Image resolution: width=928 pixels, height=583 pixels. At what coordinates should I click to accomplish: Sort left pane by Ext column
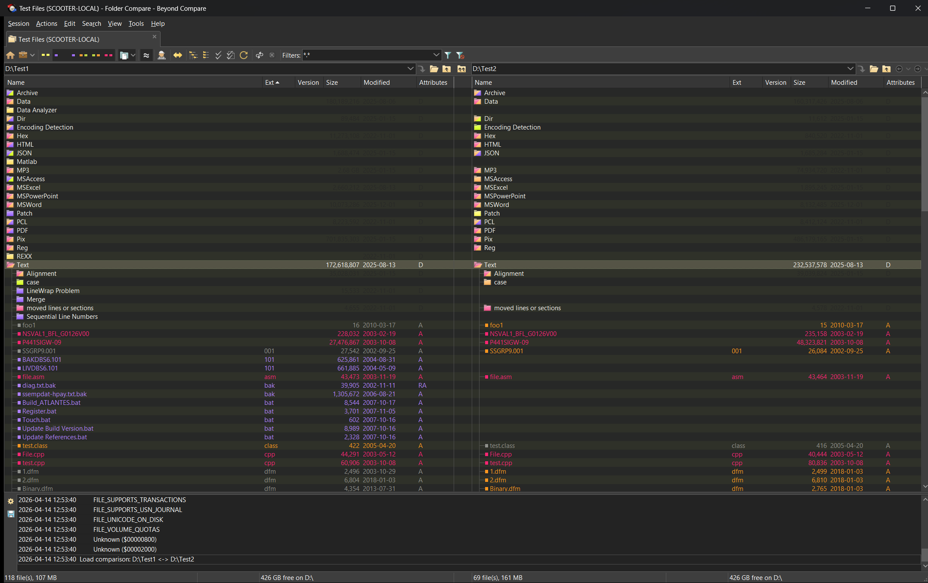pos(278,83)
